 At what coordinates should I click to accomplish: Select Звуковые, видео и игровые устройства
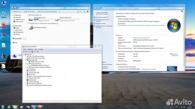pos(40,67)
